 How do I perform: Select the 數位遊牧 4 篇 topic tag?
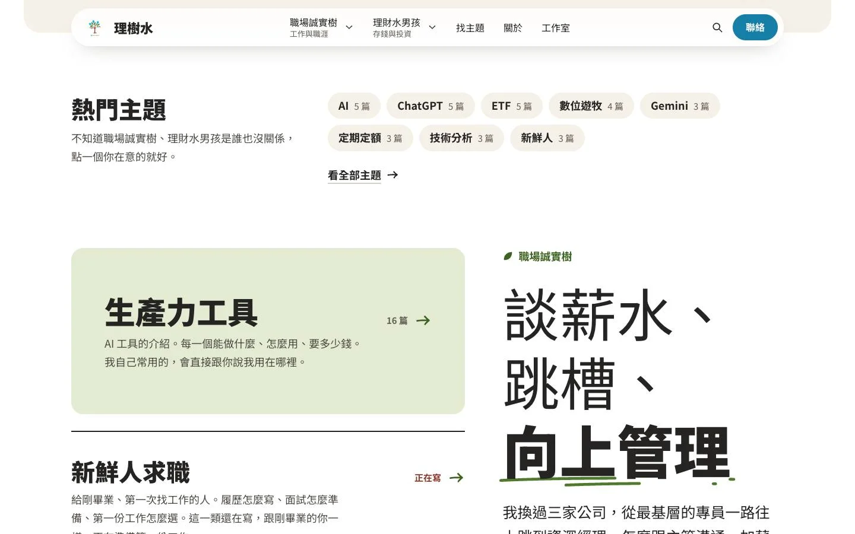[591, 106]
